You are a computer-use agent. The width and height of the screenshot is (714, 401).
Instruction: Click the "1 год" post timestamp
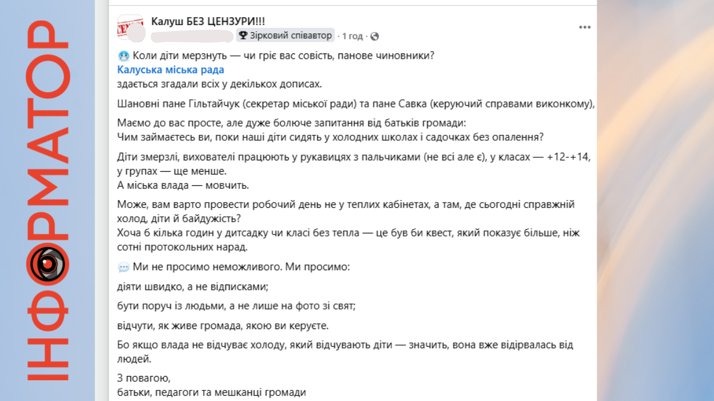pos(352,36)
